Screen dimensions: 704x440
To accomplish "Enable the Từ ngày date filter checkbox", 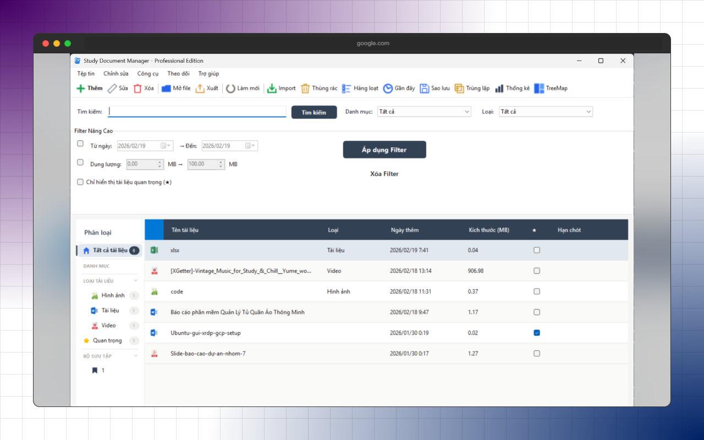I will point(80,144).
